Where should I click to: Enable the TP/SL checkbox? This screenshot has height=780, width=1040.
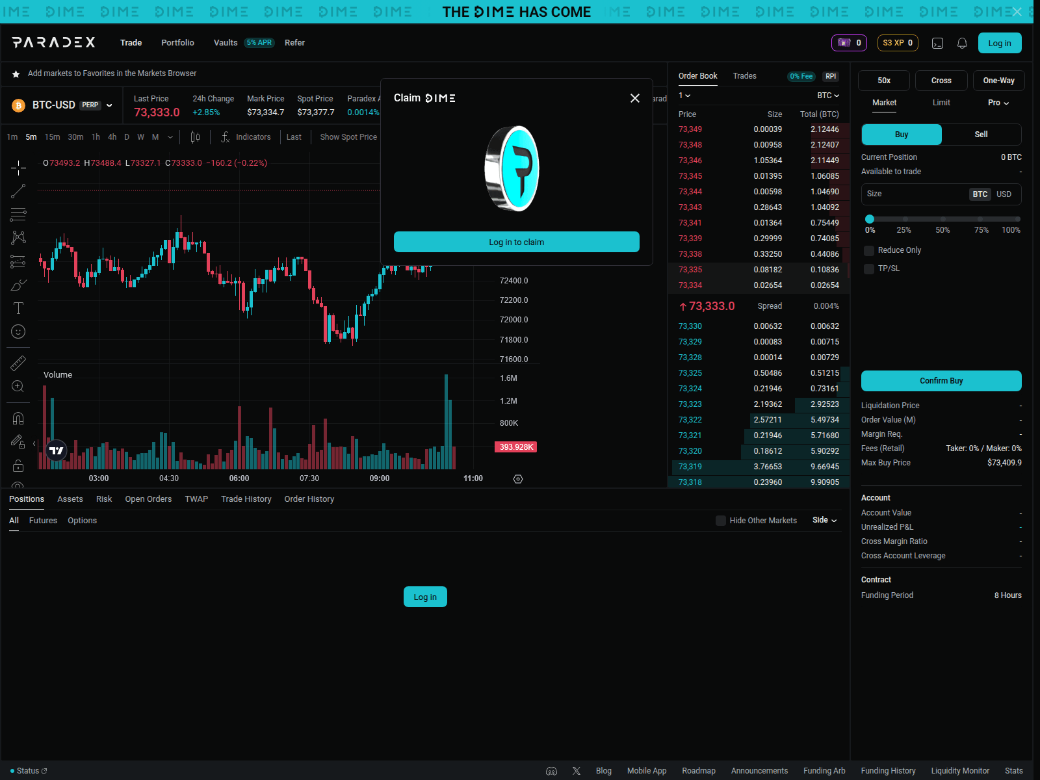coord(869,268)
